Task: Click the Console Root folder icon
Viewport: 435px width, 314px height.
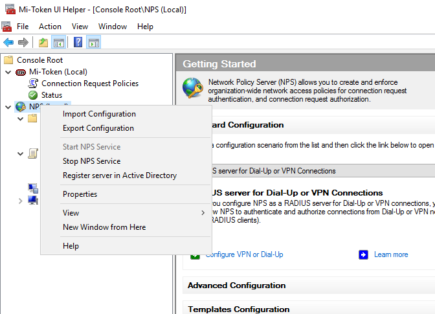Action: [x=8, y=60]
